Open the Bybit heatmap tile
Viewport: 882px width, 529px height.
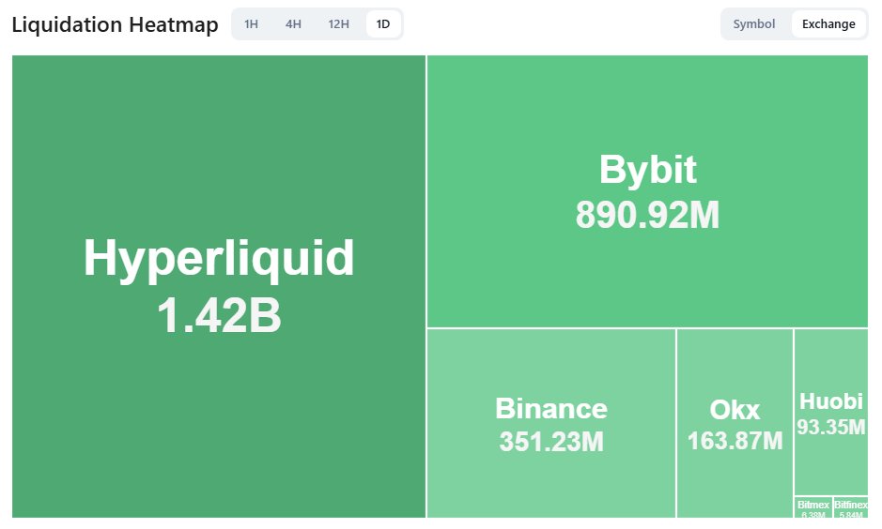click(x=647, y=191)
